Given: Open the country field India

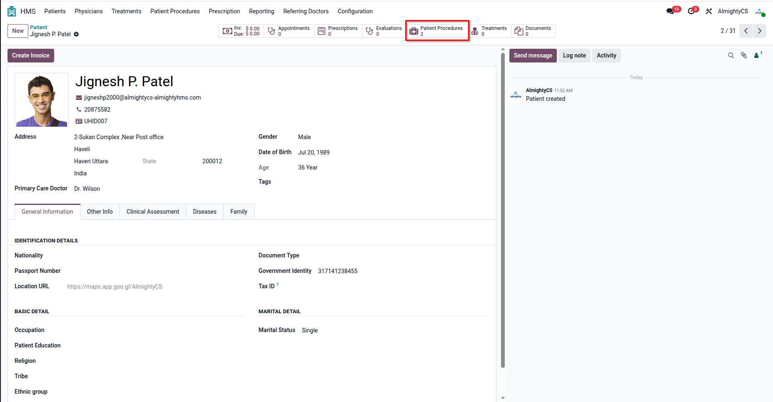Looking at the screenshot, I should coord(80,173).
